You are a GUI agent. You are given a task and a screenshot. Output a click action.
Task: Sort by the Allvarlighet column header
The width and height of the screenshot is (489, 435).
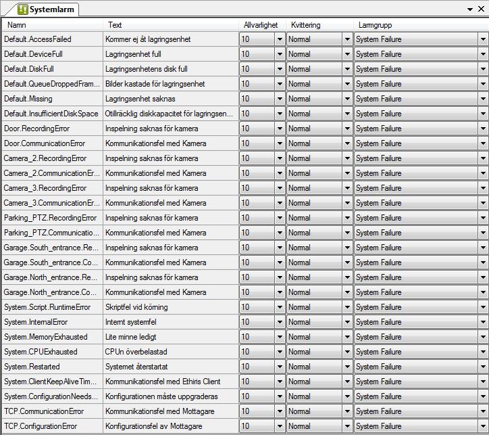click(261, 24)
